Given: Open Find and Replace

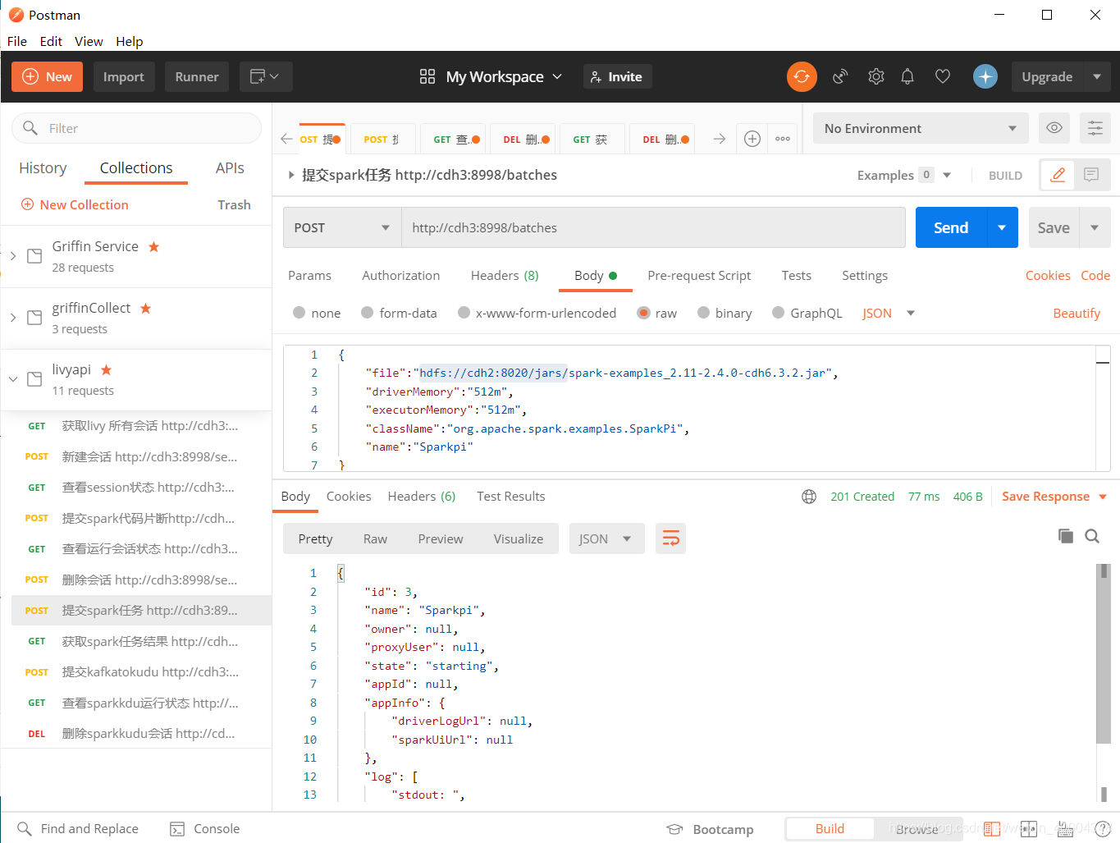Looking at the screenshot, I should tap(78, 829).
